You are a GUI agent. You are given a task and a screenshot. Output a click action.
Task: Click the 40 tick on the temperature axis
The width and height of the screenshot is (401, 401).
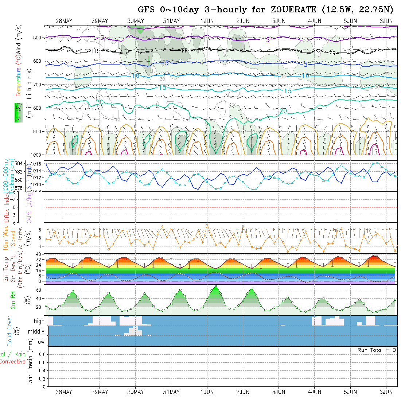pos(38,254)
